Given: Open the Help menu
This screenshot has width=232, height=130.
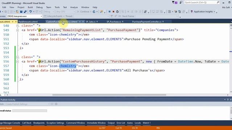Looking at the screenshot, I should coord(95,7).
